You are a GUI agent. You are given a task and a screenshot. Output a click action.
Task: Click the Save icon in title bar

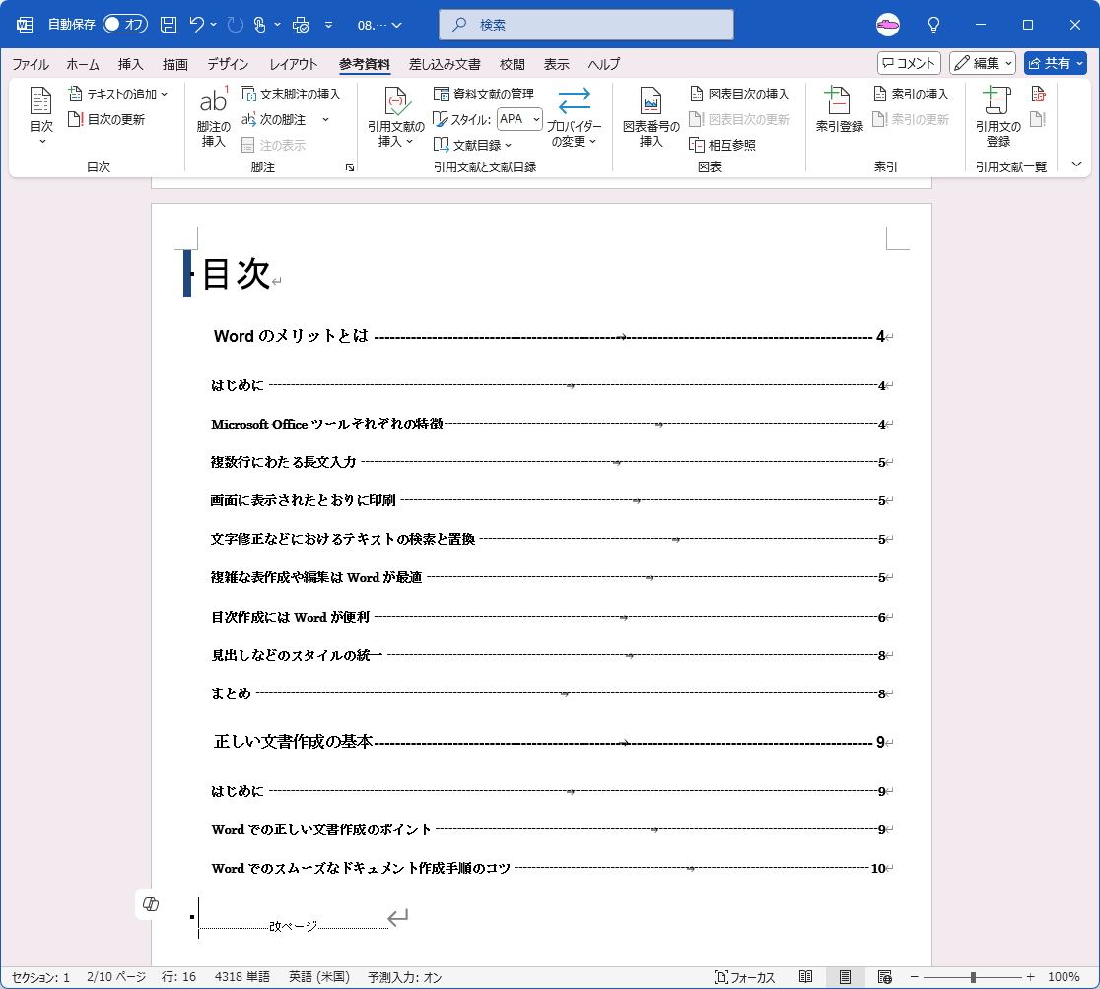point(169,25)
